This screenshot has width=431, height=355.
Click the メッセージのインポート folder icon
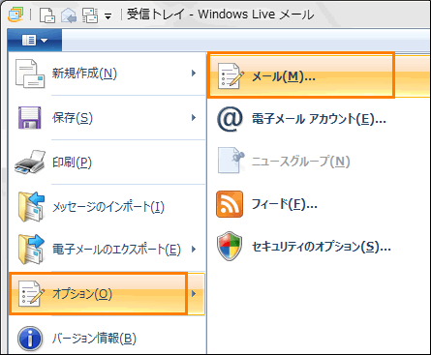[x=31, y=207]
